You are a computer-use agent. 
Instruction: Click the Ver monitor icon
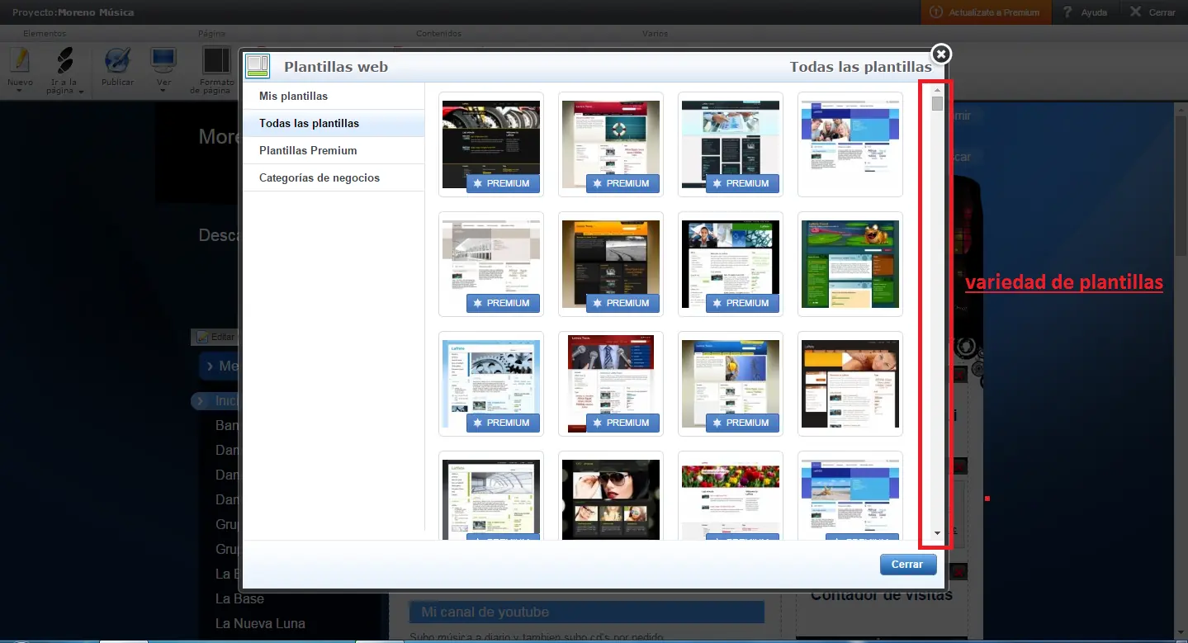tap(163, 60)
